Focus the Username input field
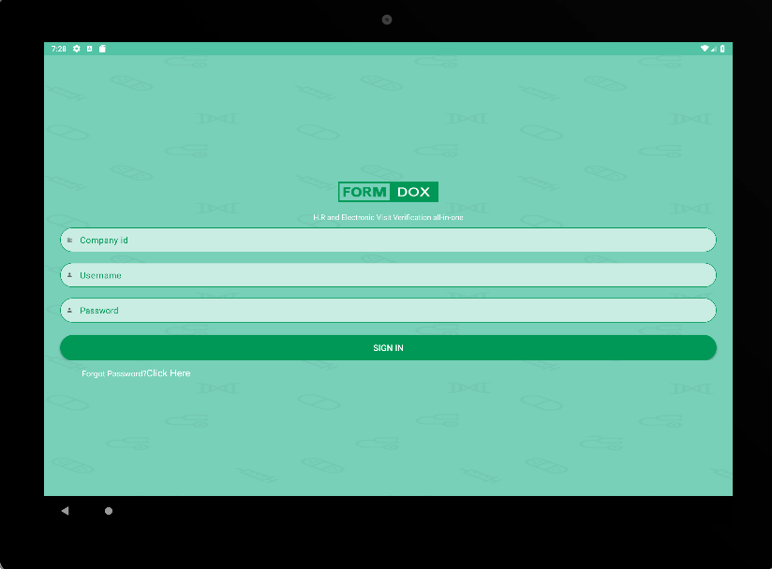 point(388,275)
